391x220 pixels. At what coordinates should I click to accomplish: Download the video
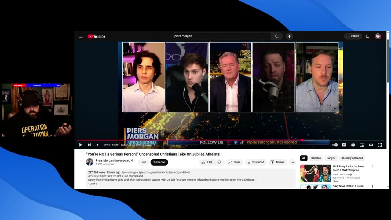pos(256,162)
